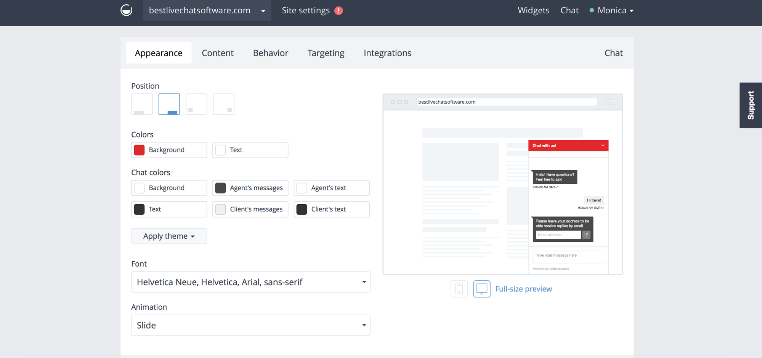Open the Targeting tab
762x358 pixels.
point(326,53)
